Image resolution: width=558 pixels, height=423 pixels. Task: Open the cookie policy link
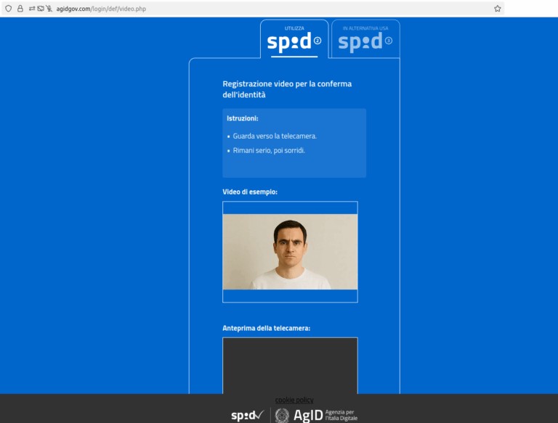pos(294,400)
